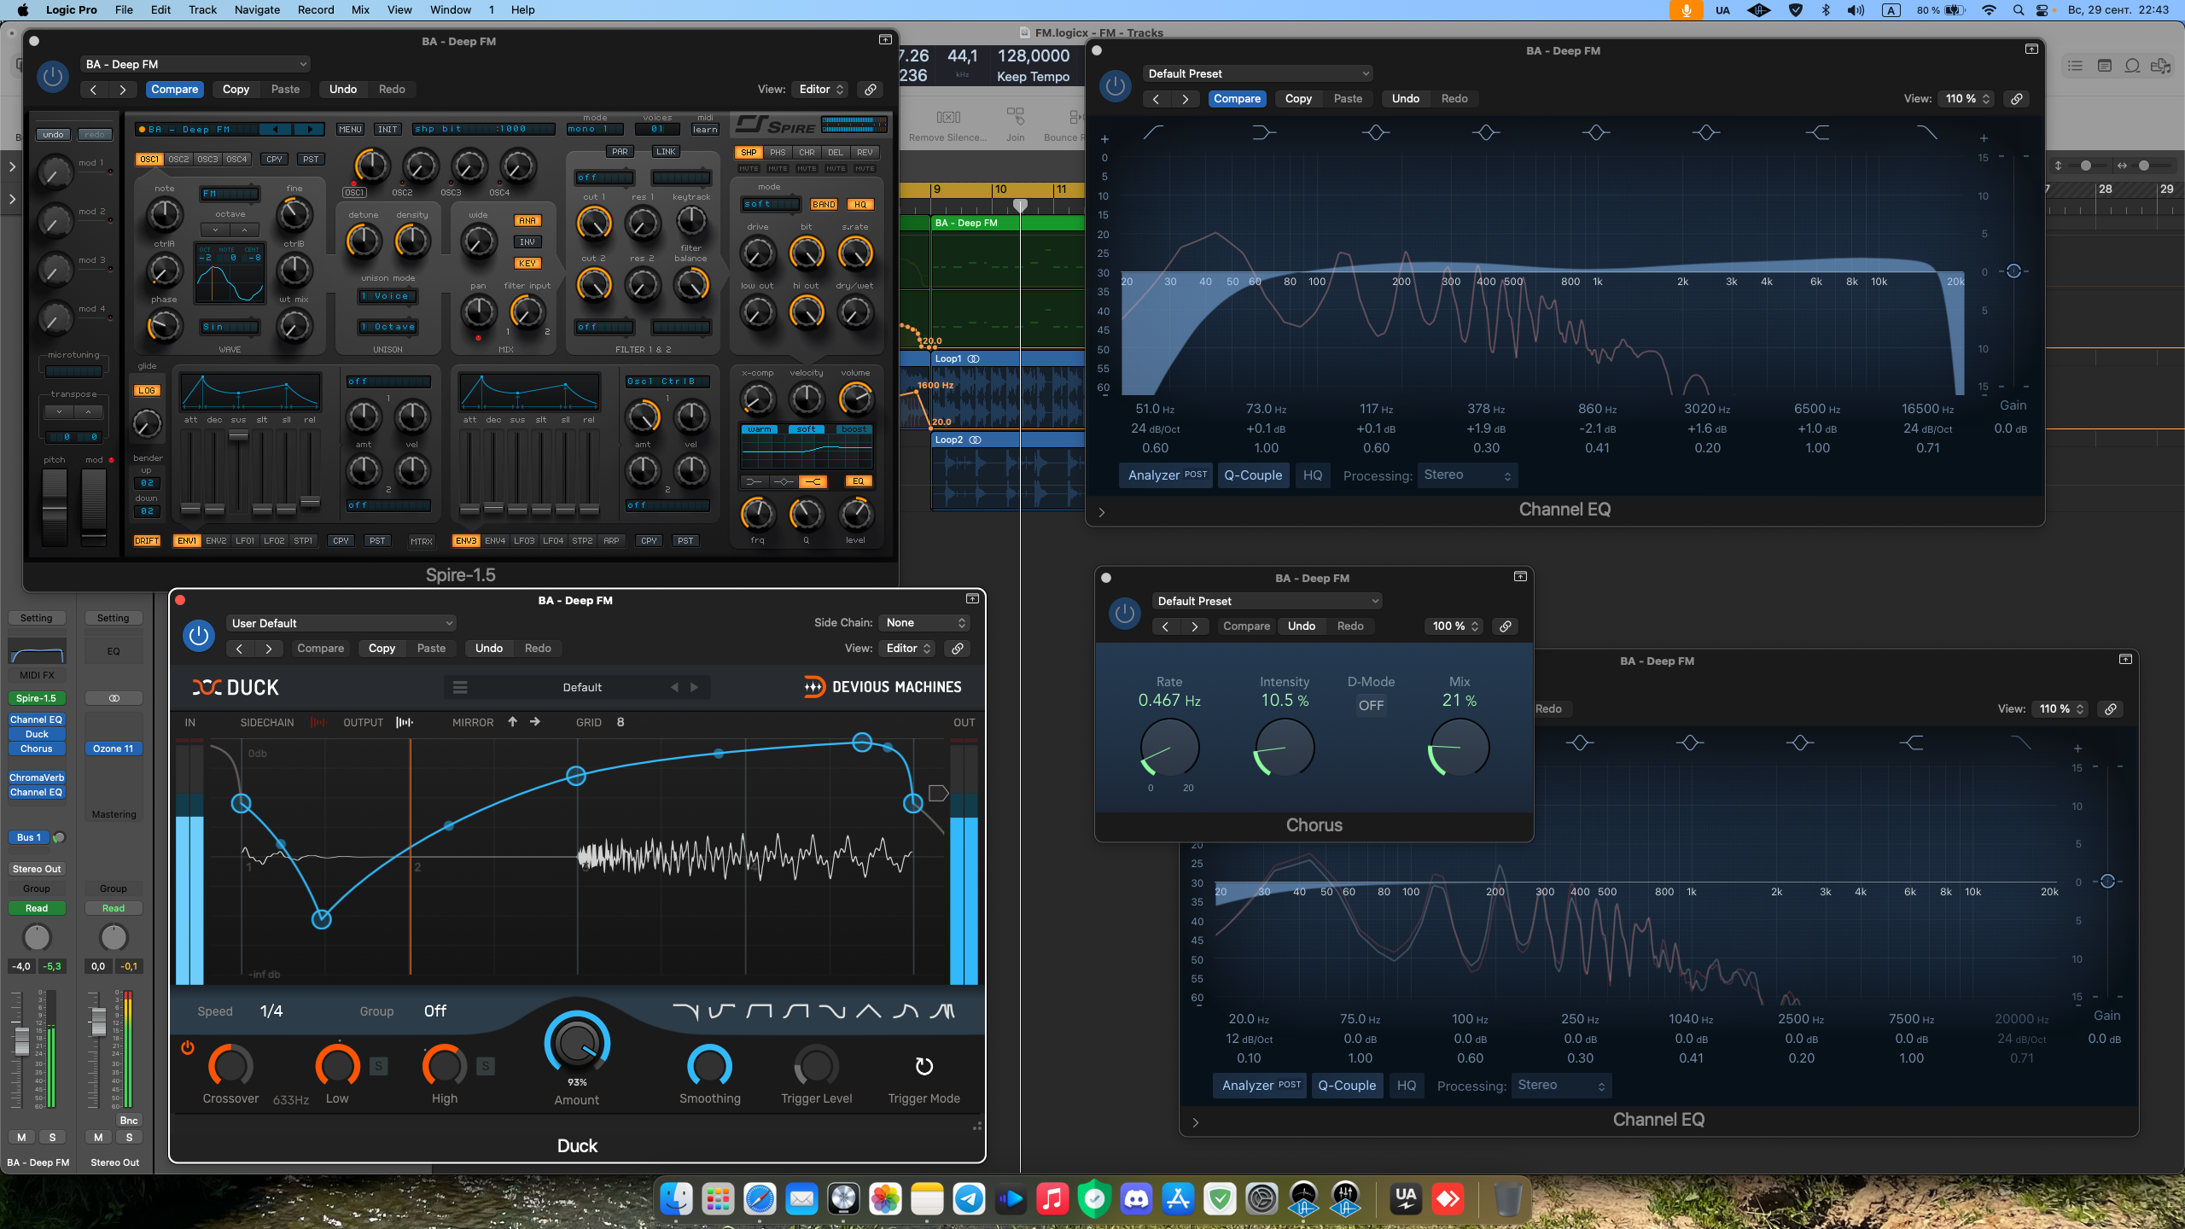Click the Trigger Mode loop icon
This screenshot has width=2185, height=1229.
[x=924, y=1066]
